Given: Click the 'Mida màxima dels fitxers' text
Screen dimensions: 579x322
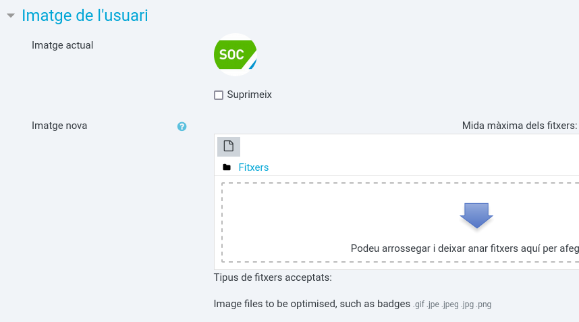Looking at the screenshot, I should click(520, 126).
